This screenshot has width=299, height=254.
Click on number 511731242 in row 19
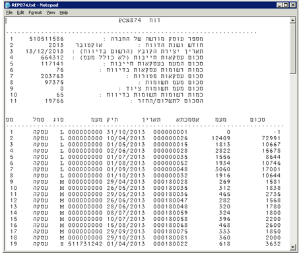tap(85, 244)
